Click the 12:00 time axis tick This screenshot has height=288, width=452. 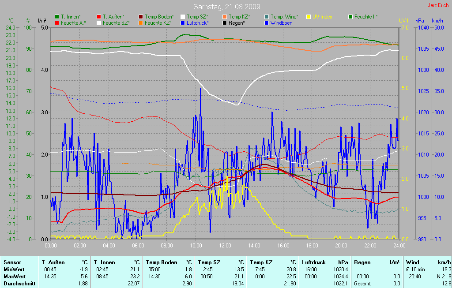coord(225,246)
